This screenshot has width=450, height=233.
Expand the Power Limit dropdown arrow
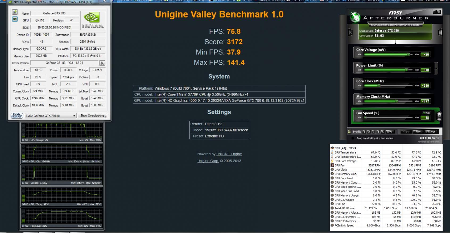pyautogui.click(x=436, y=69)
